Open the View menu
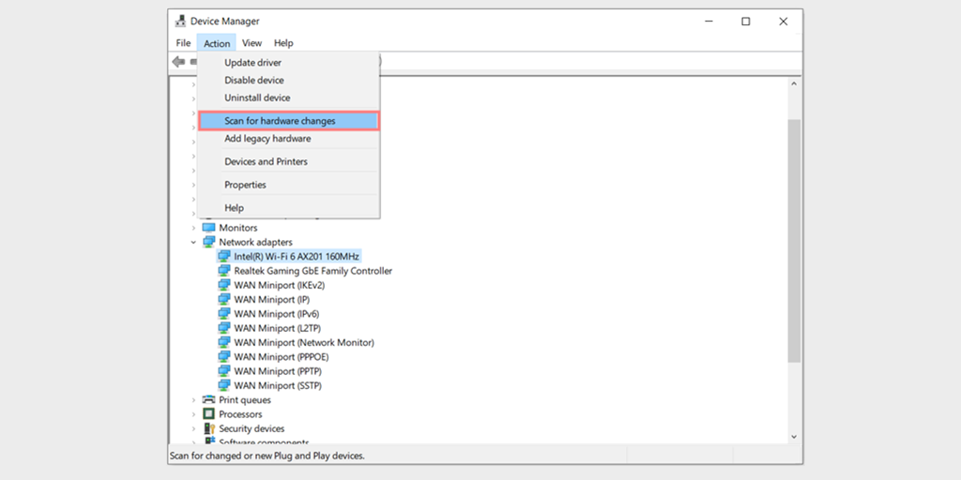 pyautogui.click(x=252, y=43)
